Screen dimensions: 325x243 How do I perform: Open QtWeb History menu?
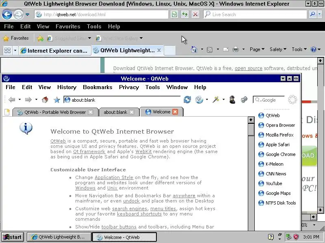point(67,87)
